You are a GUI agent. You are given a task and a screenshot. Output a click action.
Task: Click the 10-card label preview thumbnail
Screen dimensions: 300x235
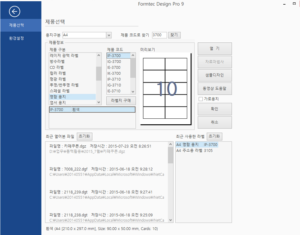point(165,89)
